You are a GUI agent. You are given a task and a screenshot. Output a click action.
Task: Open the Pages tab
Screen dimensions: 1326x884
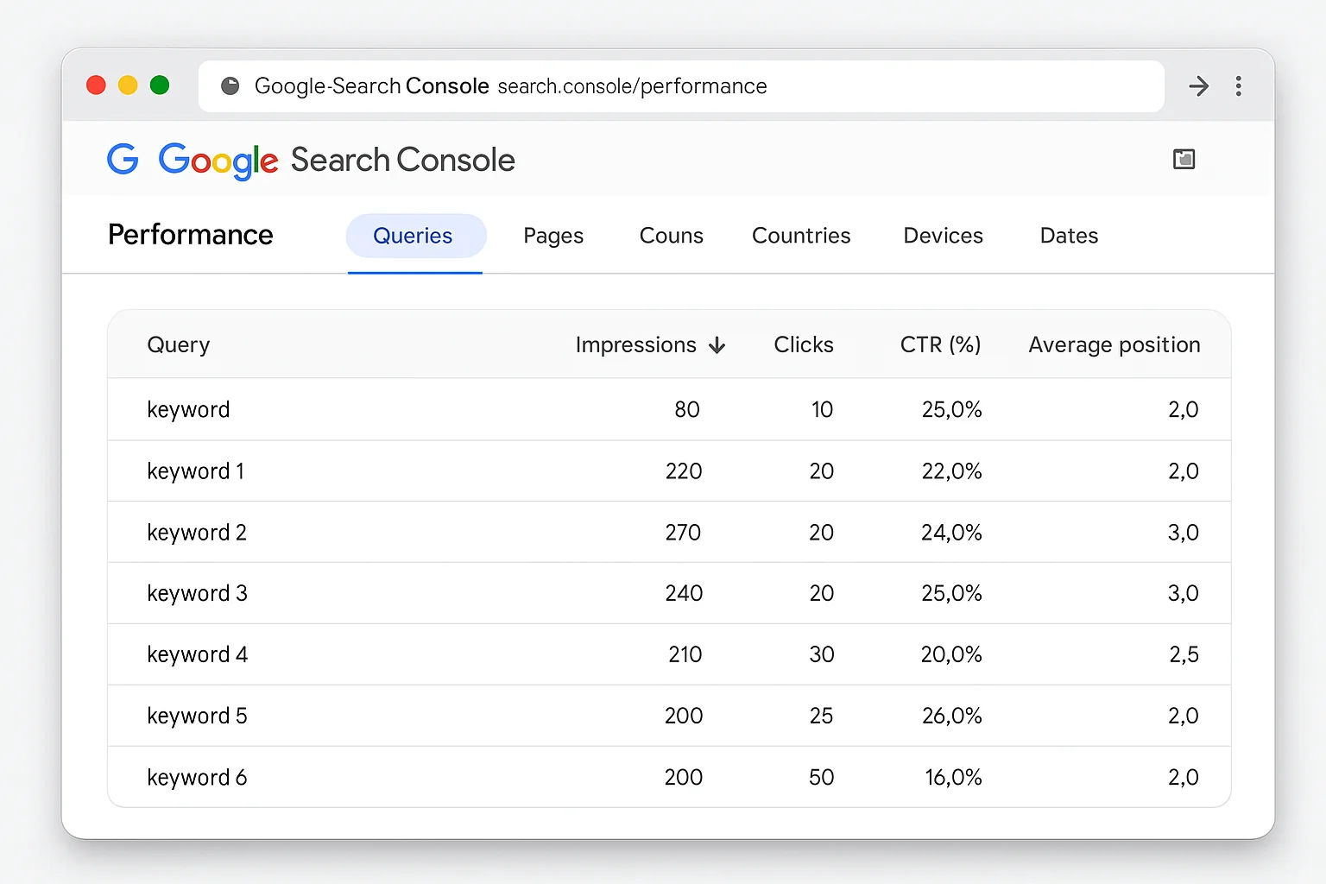(x=552, y=235)
